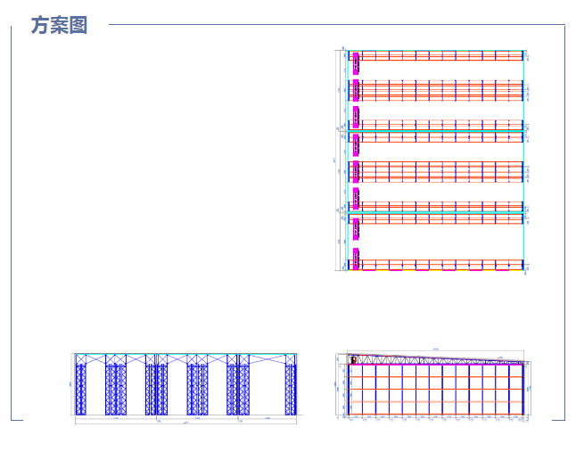The width and height of the screenshot is (576, 452).
Task: Click the 方案图 section heading
Action: pos(59,25)
